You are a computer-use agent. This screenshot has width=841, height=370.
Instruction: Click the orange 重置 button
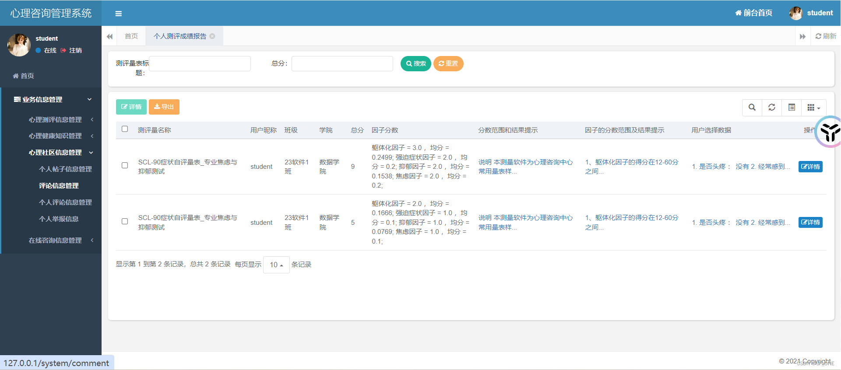coord(448,64)
